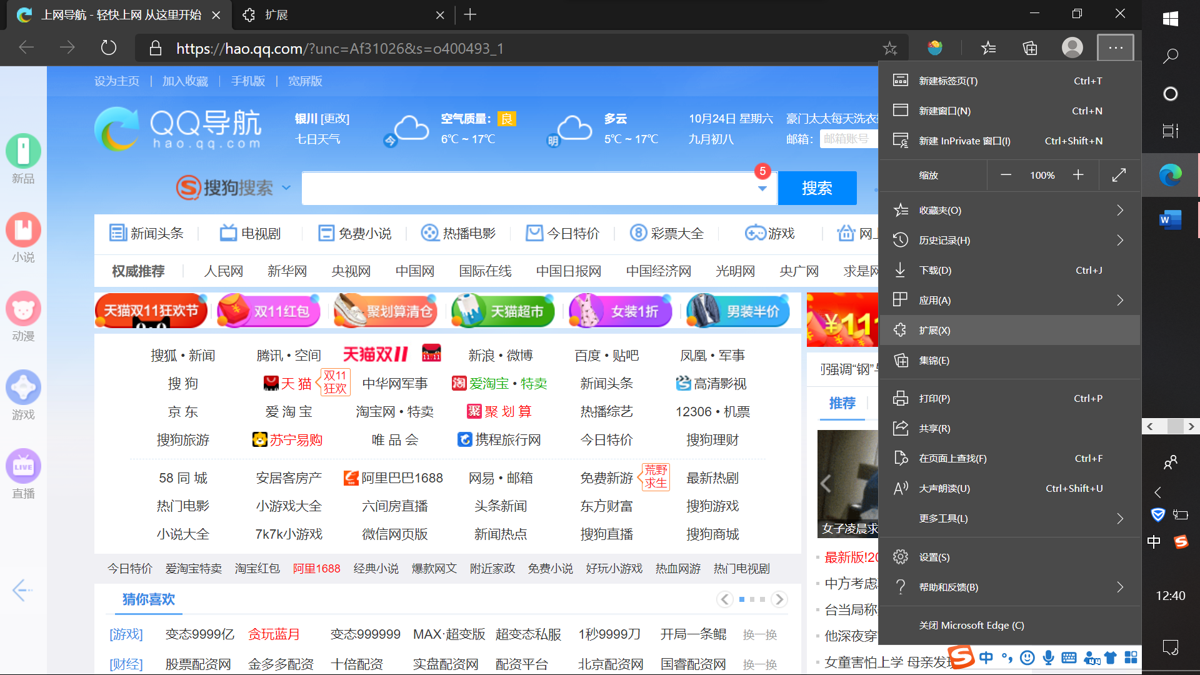1200x675 pixels.
Task: Click the back navigation arrow
Action: click(26, 47)
